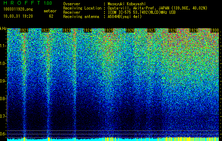The width and height of the screenshot is (222, 141).
Task: Click the meteor count value 62
Action: [x=51, y=16]
